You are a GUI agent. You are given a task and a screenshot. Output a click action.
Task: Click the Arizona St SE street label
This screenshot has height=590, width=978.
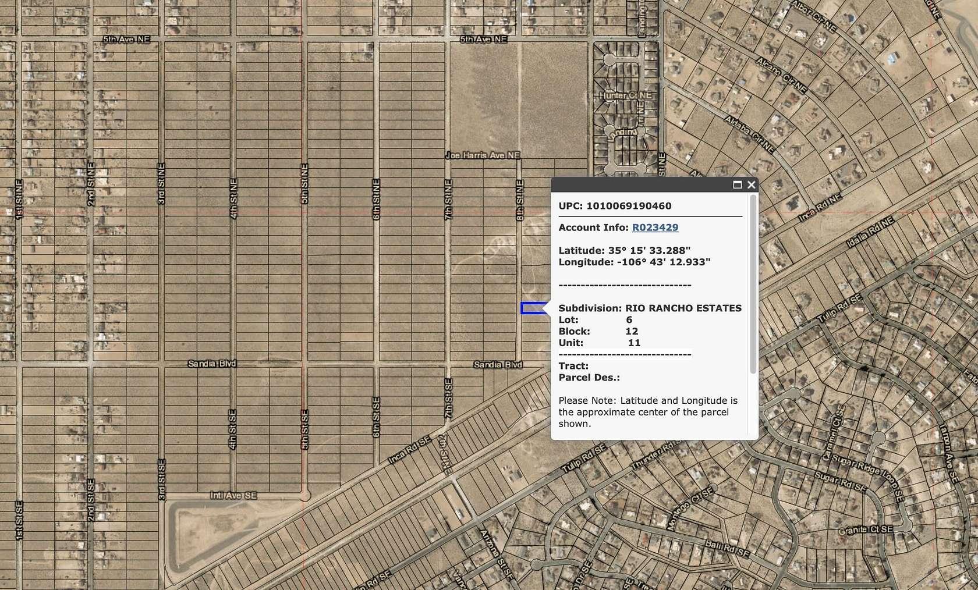(497, 554)
